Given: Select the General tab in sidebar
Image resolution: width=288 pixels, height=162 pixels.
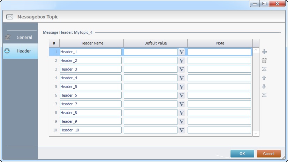Looking at the screenshot, I should point(20,37).
